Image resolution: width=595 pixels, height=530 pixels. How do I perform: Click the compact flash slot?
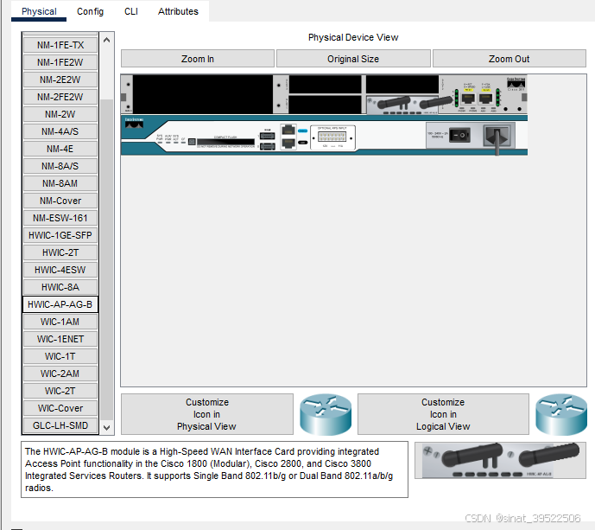point(225,142)
